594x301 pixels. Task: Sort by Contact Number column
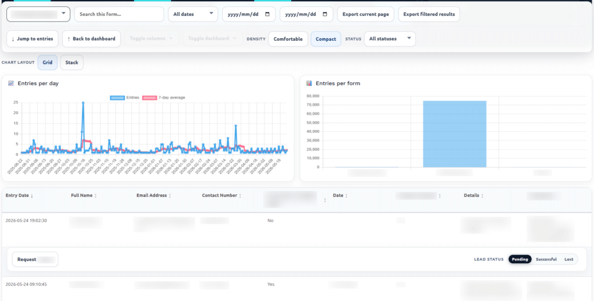coord(222,195)
